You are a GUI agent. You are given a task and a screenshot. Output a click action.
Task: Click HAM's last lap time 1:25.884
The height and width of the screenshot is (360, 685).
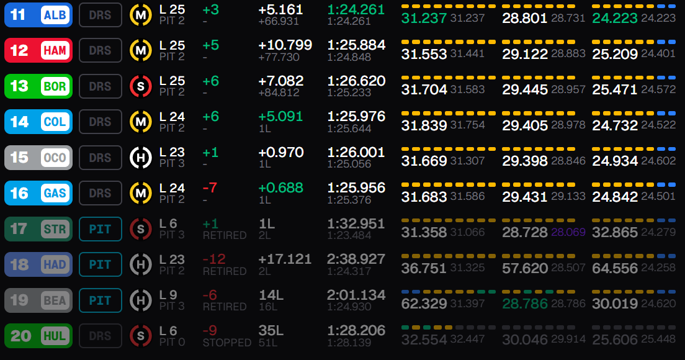356,45
